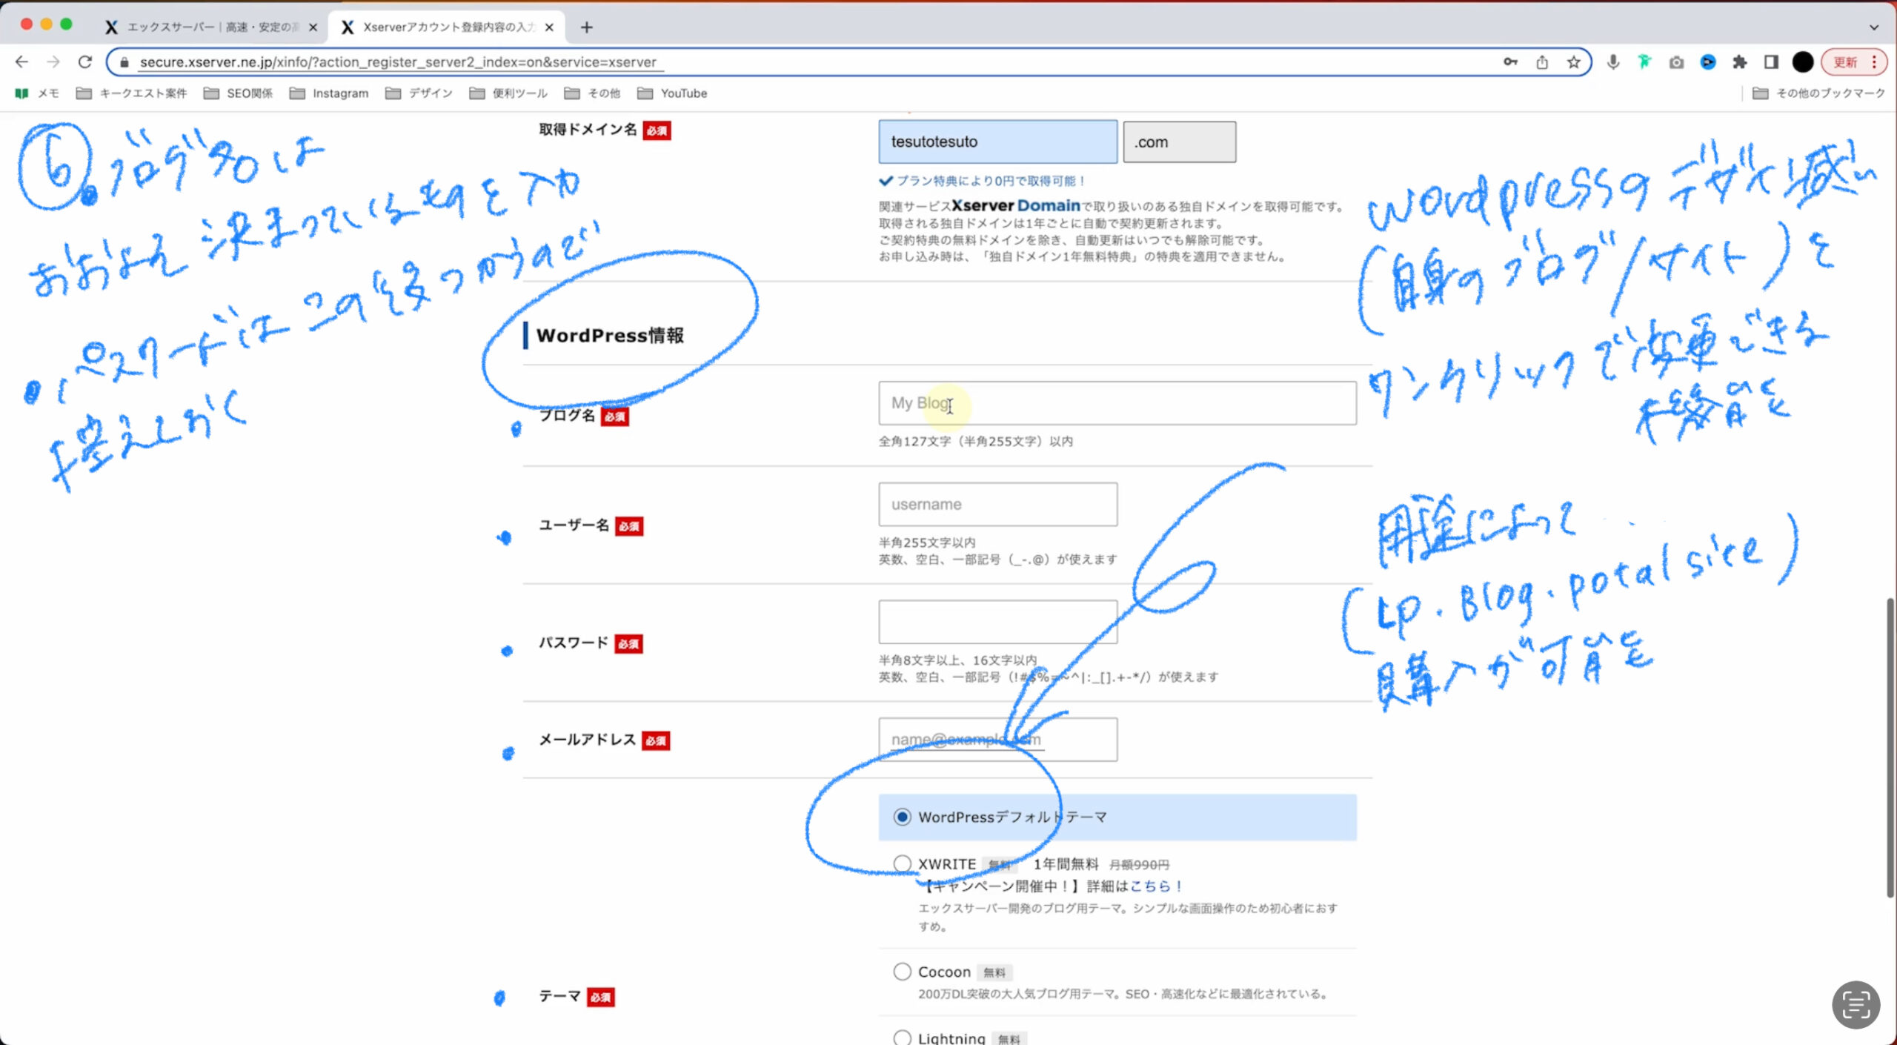Open the .com domain extension dropdown

tap(1179, 142)
